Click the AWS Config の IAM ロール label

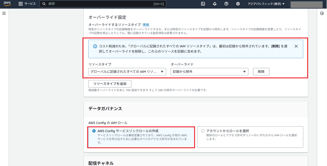tap(108, 123)
